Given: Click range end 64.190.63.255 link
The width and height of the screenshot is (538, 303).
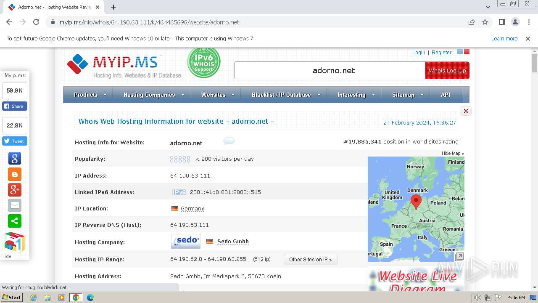Looking at the screenshot, I should pyautogui.click(x=227, y=259).
